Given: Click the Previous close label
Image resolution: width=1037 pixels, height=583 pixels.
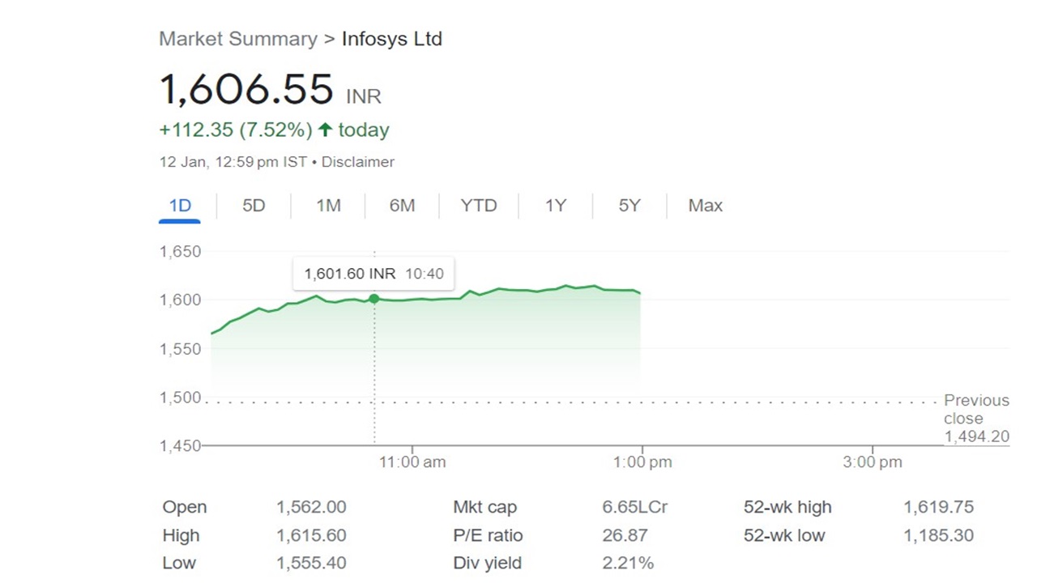Looking at the screenshot, I should (x=976, y=409).
